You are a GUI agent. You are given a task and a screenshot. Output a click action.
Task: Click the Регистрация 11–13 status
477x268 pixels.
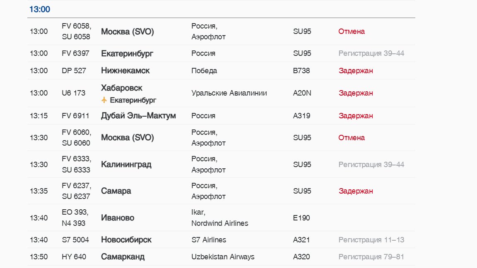pos(371,240)
